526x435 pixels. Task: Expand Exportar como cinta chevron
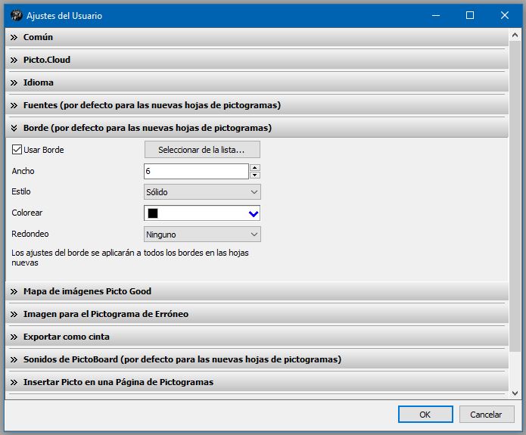[14, 337]
